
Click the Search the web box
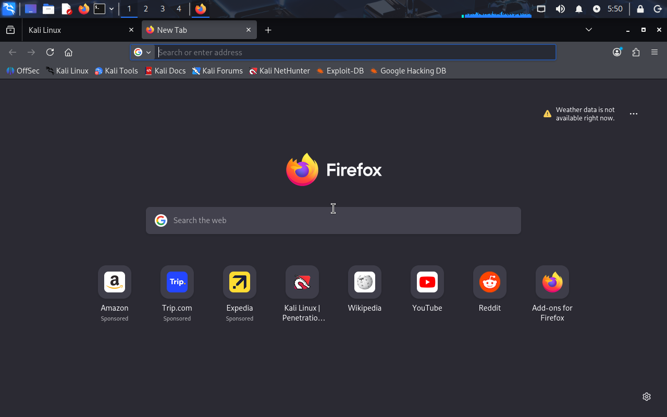click(333, 220)
